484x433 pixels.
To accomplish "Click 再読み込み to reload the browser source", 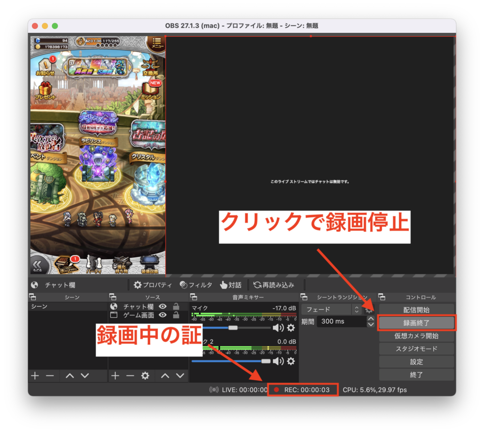I will 274,284.
